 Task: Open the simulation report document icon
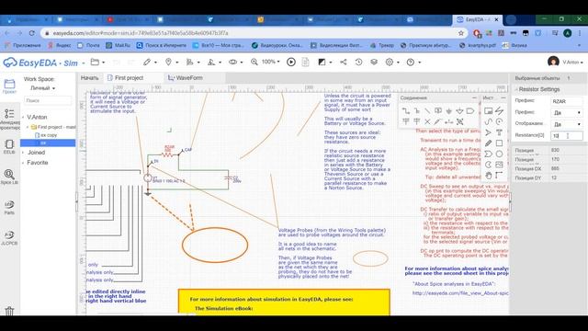coord(306,62)
